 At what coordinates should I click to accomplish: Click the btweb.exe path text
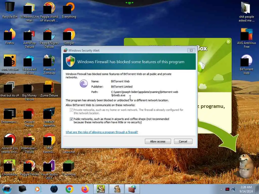click(144, 93)
